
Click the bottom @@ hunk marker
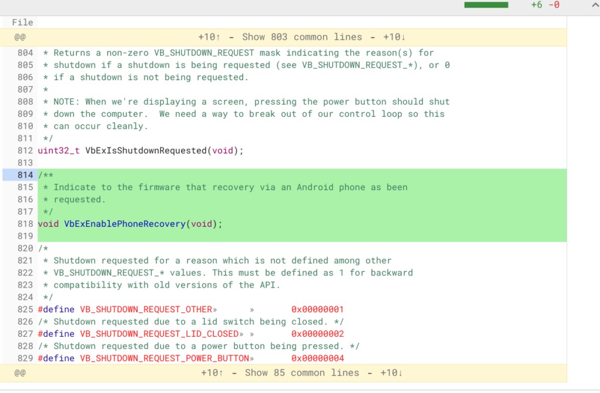pos(20,373)
